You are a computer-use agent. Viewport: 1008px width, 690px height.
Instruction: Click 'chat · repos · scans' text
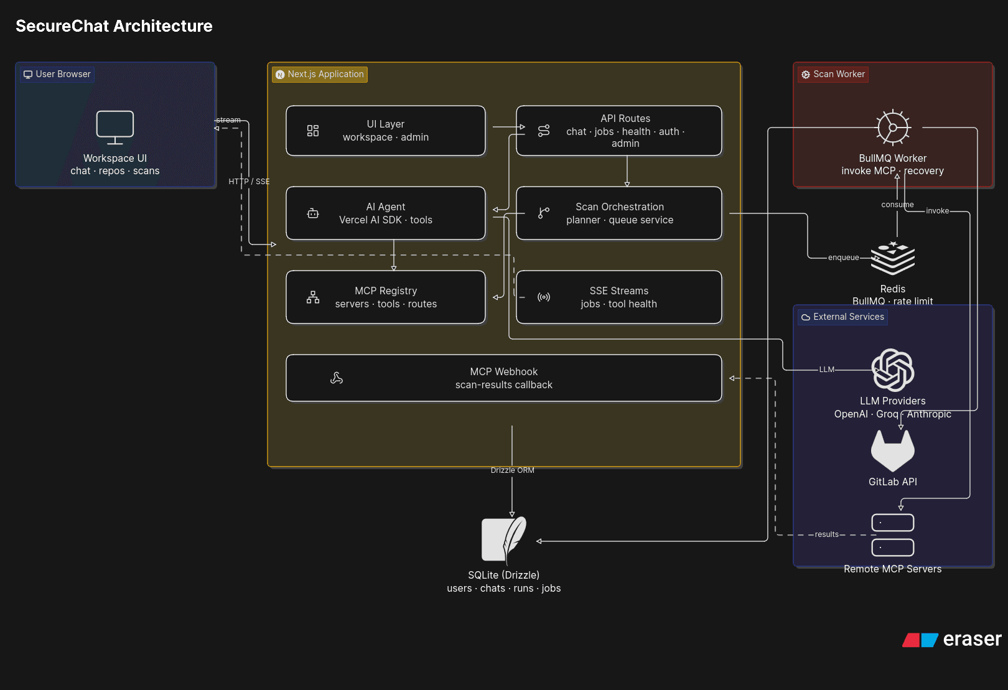(115, 171)
